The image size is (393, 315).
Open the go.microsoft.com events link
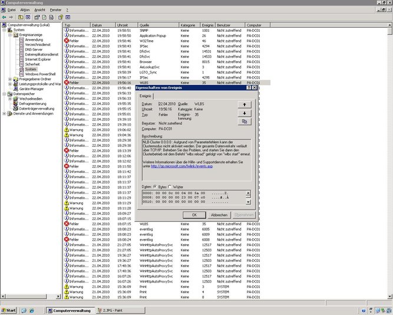pos(181,166)
